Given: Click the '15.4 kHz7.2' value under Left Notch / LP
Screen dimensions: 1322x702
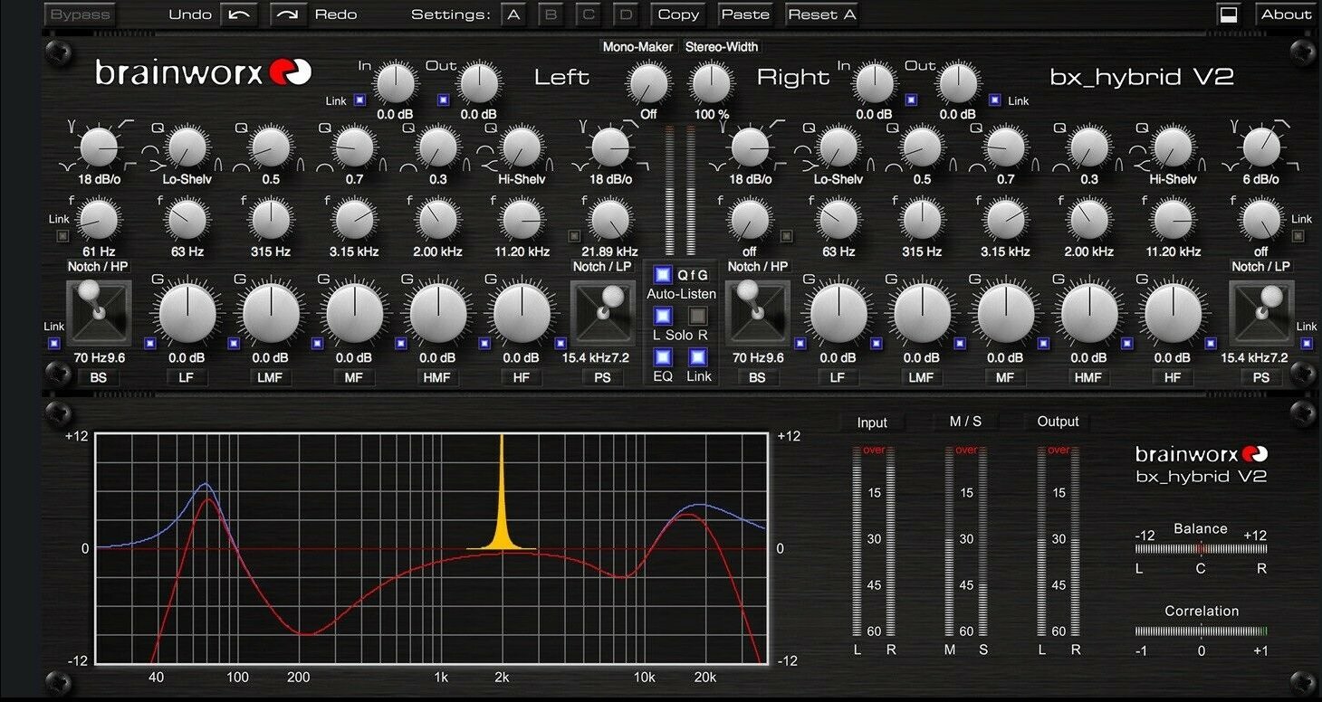Looking at the screenshot, I should 596,357.
